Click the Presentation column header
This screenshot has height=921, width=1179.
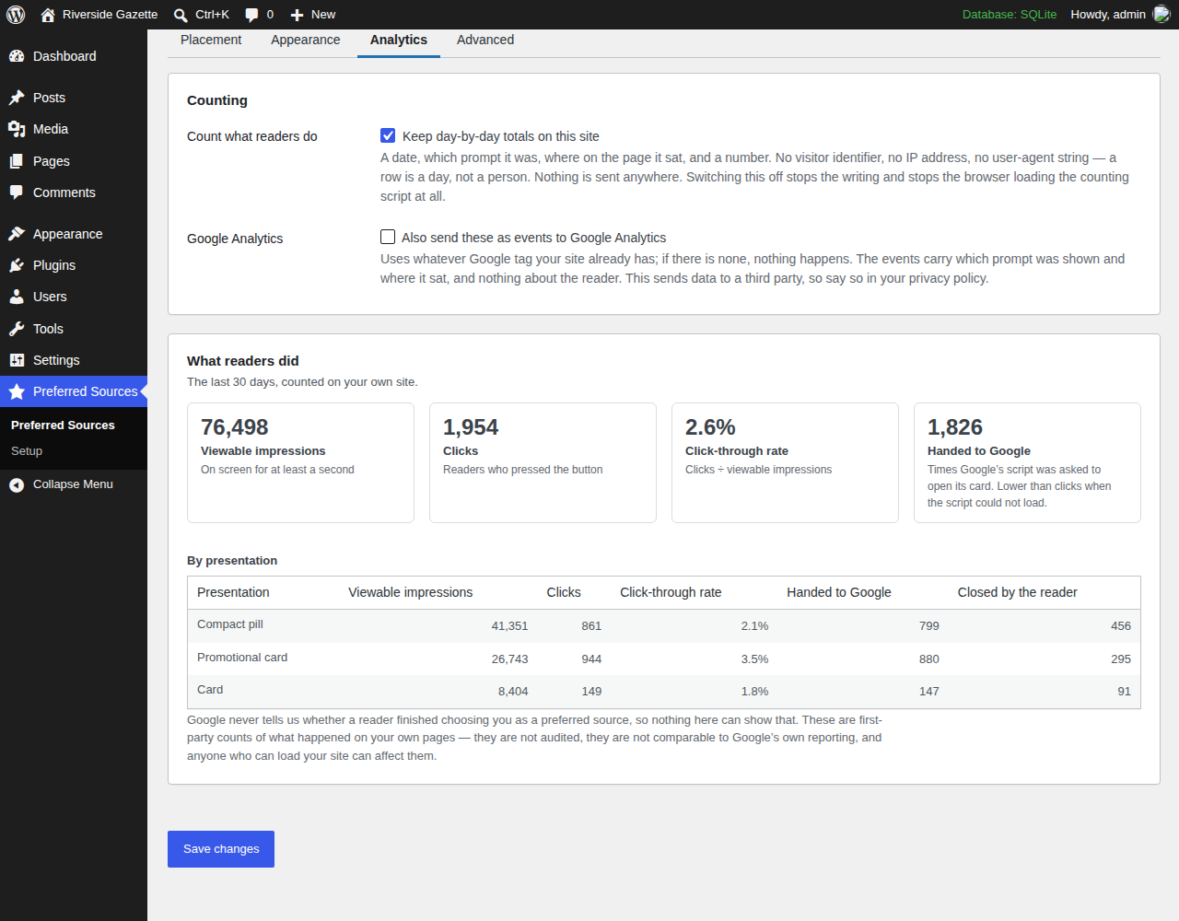click(233, 592)
